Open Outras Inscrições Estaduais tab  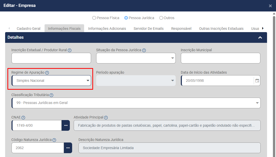tap(221, 29)
